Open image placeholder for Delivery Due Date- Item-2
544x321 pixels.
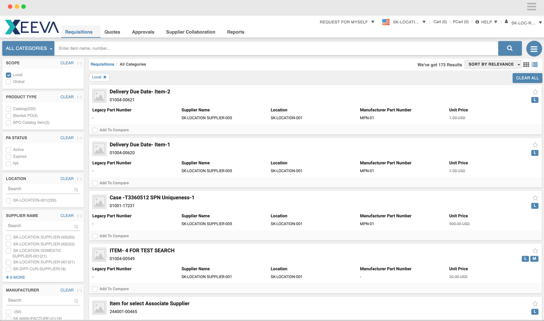(99, 96)
